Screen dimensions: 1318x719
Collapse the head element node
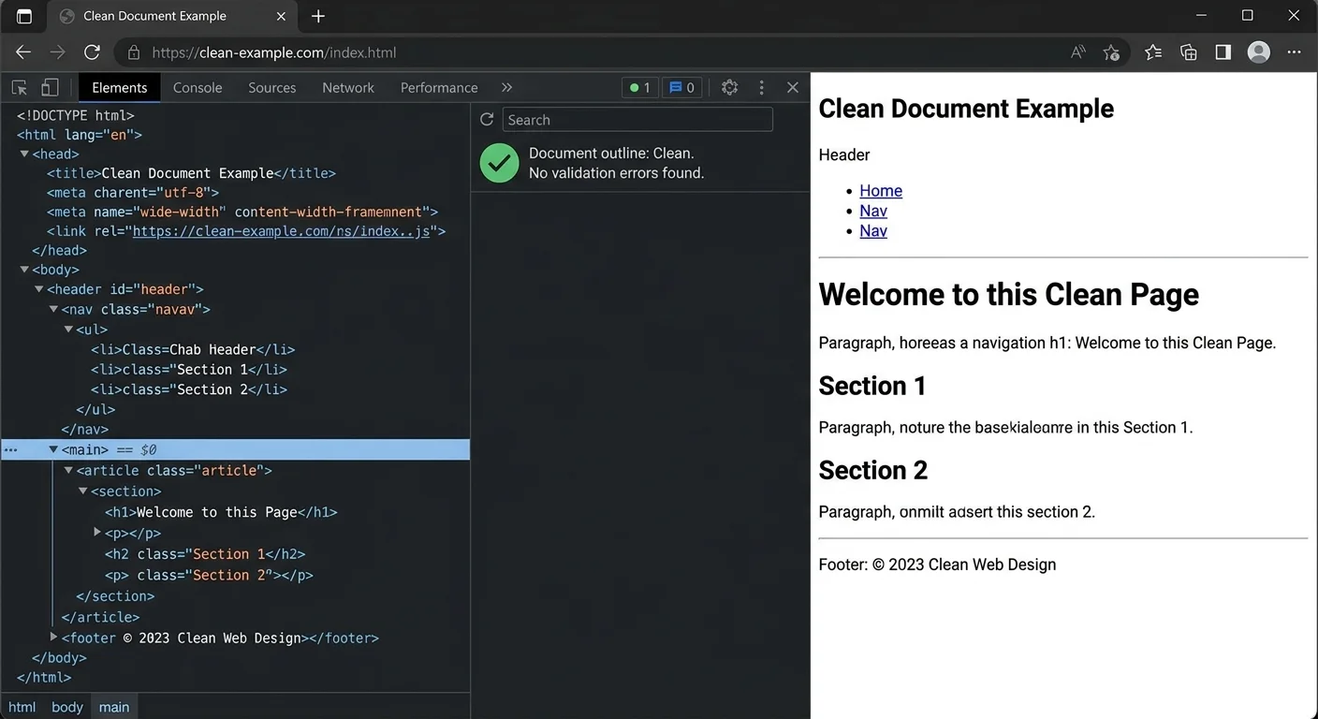24,154
